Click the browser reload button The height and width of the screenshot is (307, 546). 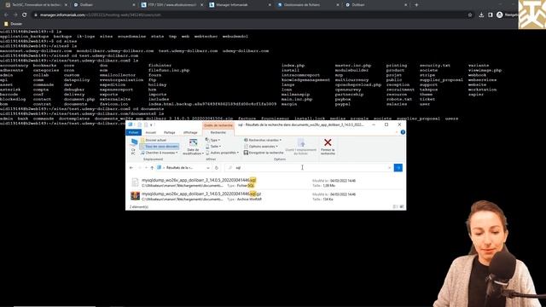(25, 15)
